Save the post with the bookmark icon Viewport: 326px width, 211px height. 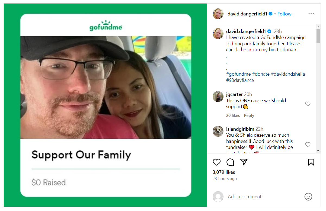311,162
